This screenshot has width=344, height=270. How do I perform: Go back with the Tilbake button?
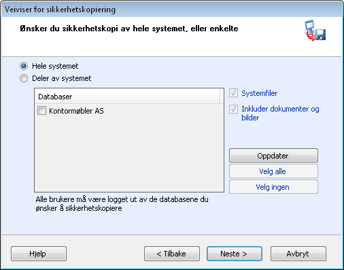pos(172,254)
